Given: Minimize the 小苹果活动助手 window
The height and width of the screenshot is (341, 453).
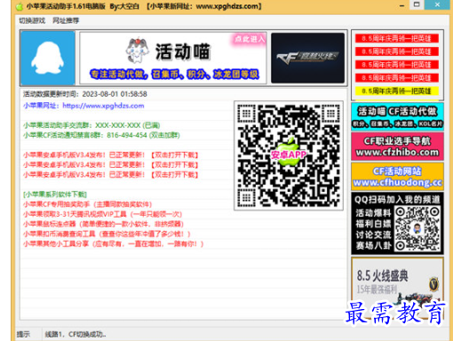Looking at the screenshot, I should pyautogui.click(x=401, y=5).
